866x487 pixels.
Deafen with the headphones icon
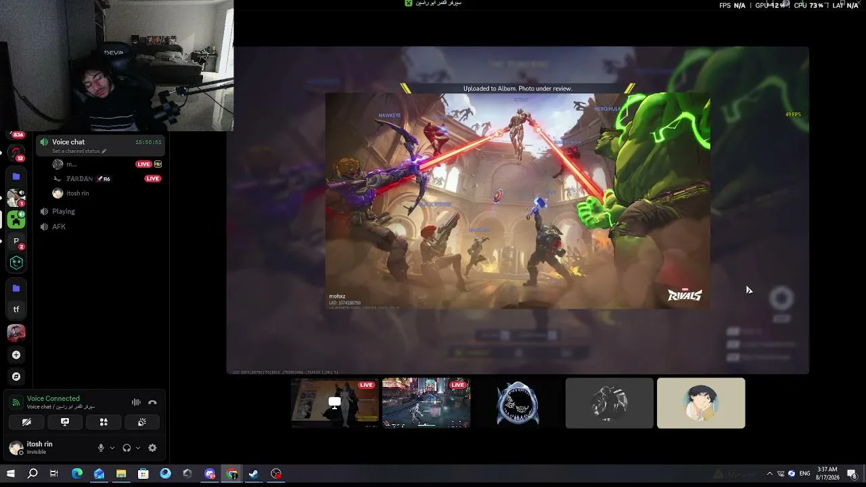[127, 448]
